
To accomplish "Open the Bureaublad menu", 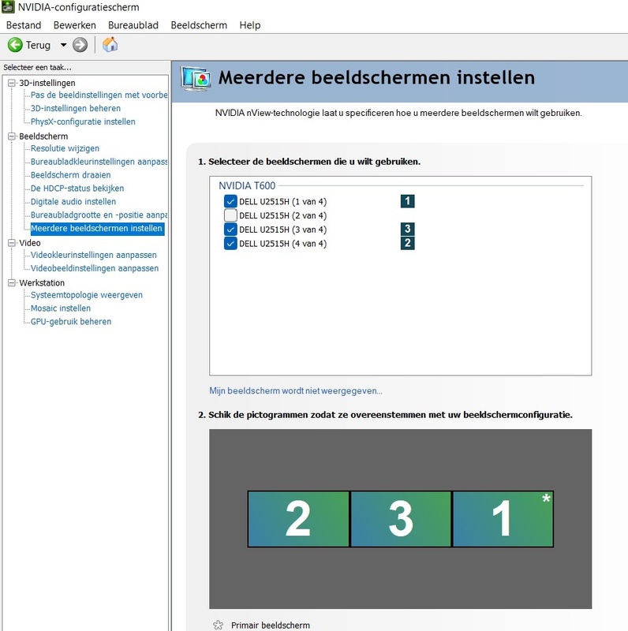I will click(133, 25).
